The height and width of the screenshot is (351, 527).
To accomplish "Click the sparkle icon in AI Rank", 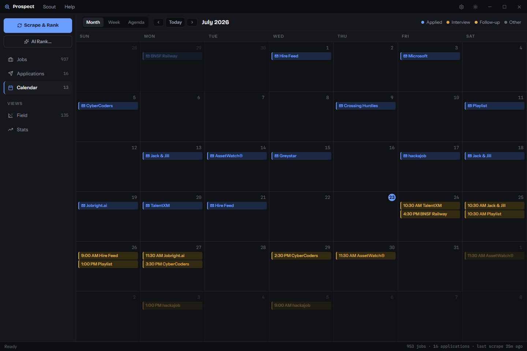I will pyautogui.click(x=27, y=42).
